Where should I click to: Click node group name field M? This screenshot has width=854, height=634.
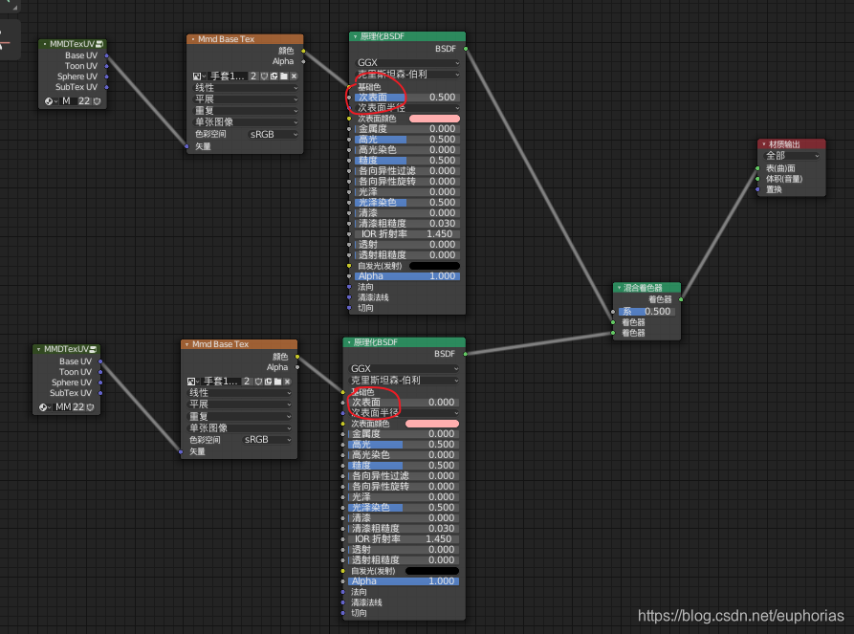tap(67, 101)
